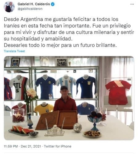Click the Dec 21, 2021 date
Screen dimensions: 138x154
31,146
